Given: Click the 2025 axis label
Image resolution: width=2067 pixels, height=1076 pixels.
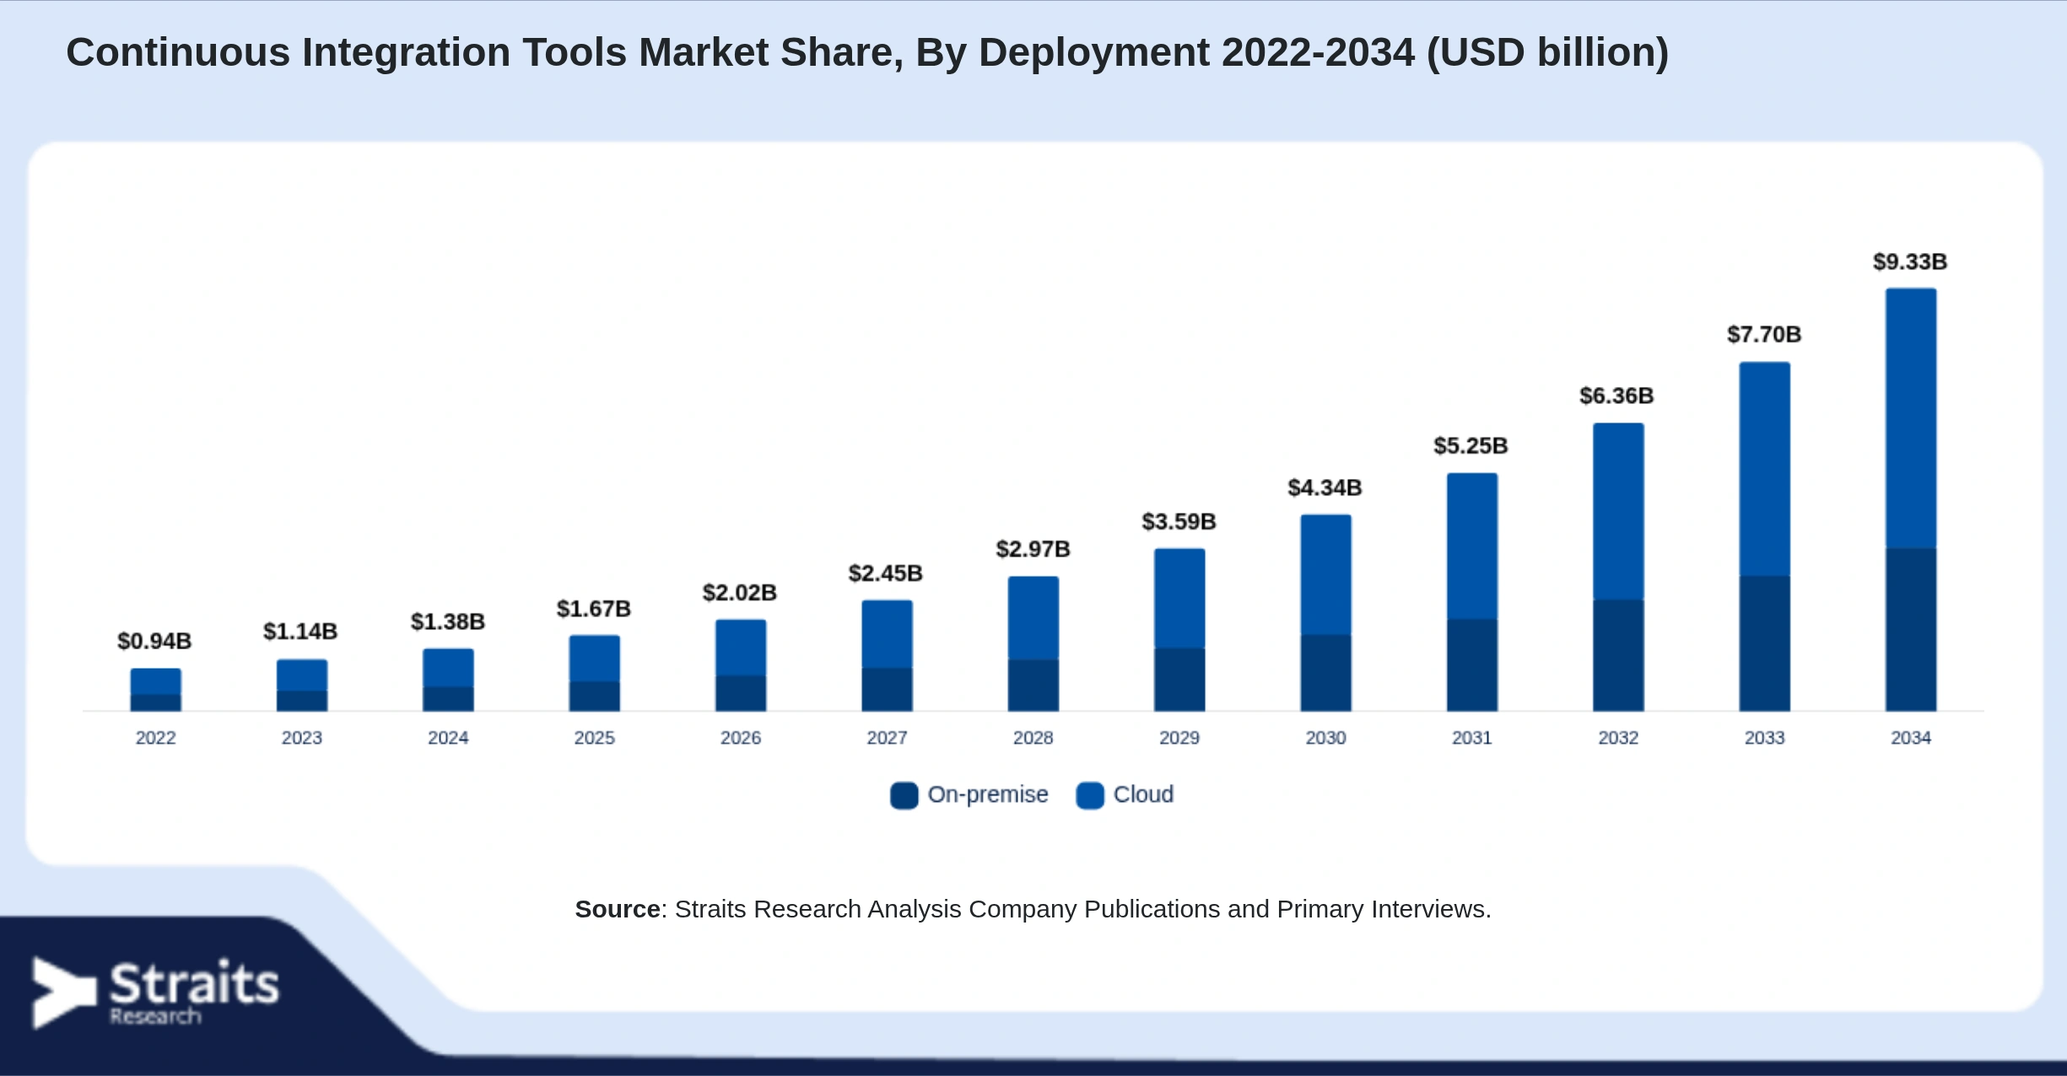Looking at the screenshot, I should (595, 738).
